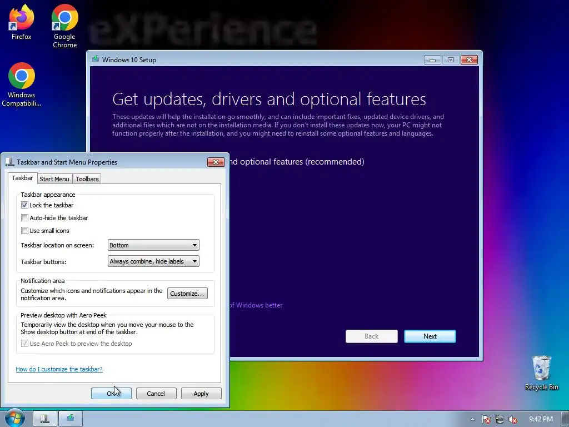This screenshot has width=569, height=427.
Task: Open the Recycle Bin icon
Action: point(541,373)
